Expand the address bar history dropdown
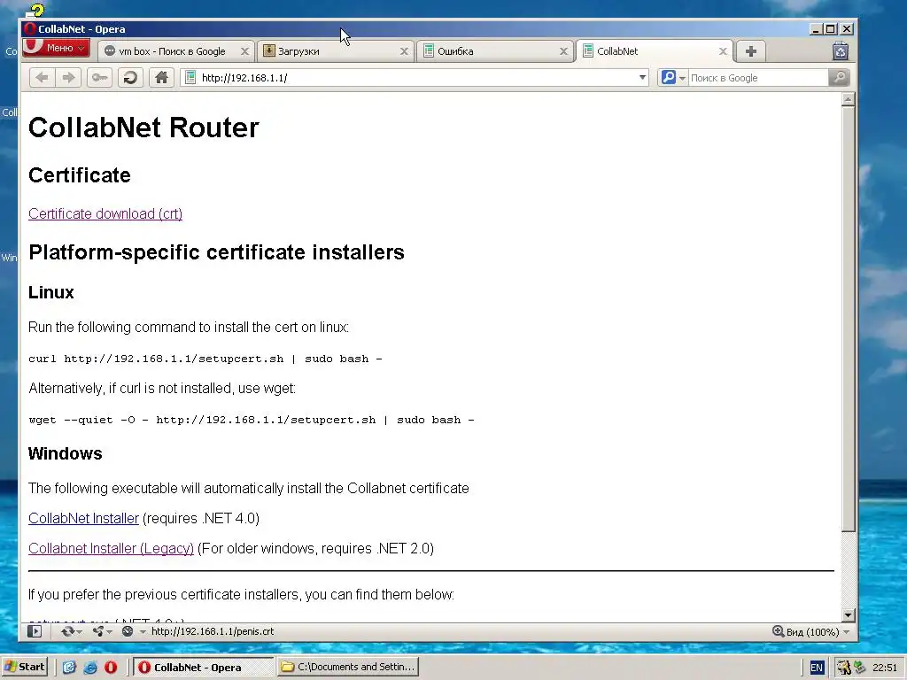The width and height of the screenshot is (907, 680). [642, 78]
